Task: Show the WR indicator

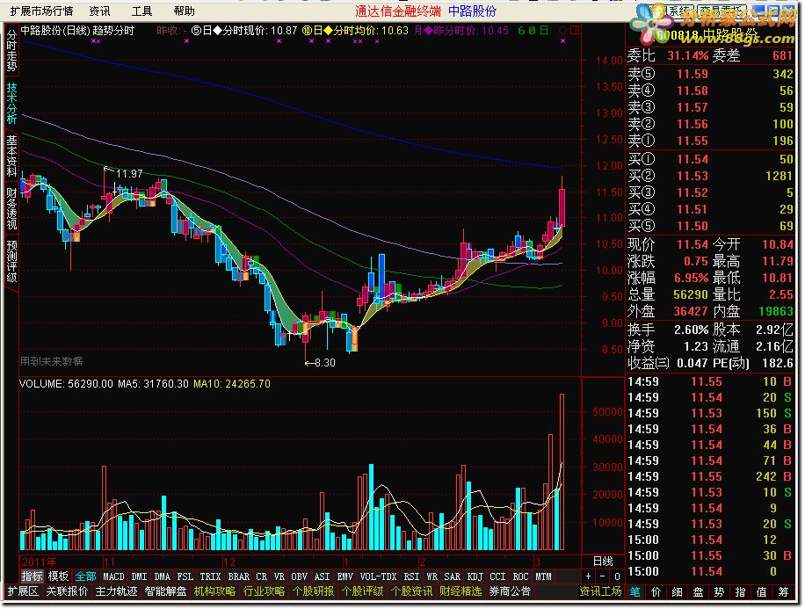Action: coord(432,576)
